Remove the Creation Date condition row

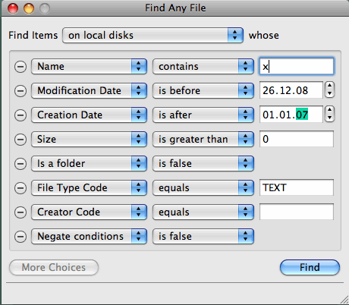pyautogui.click(x=20, y=115)
